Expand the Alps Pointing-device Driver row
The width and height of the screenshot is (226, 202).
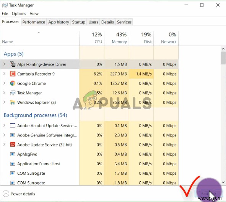click(x=4, y=64)
